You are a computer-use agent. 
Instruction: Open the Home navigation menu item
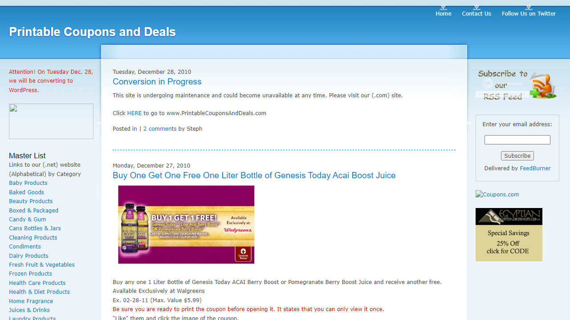pos(443,13)
